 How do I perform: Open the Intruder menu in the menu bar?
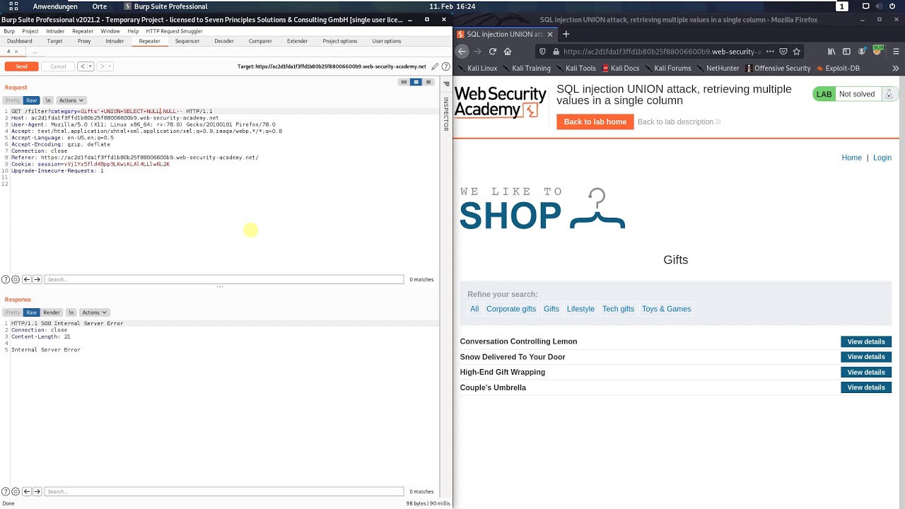55,31
